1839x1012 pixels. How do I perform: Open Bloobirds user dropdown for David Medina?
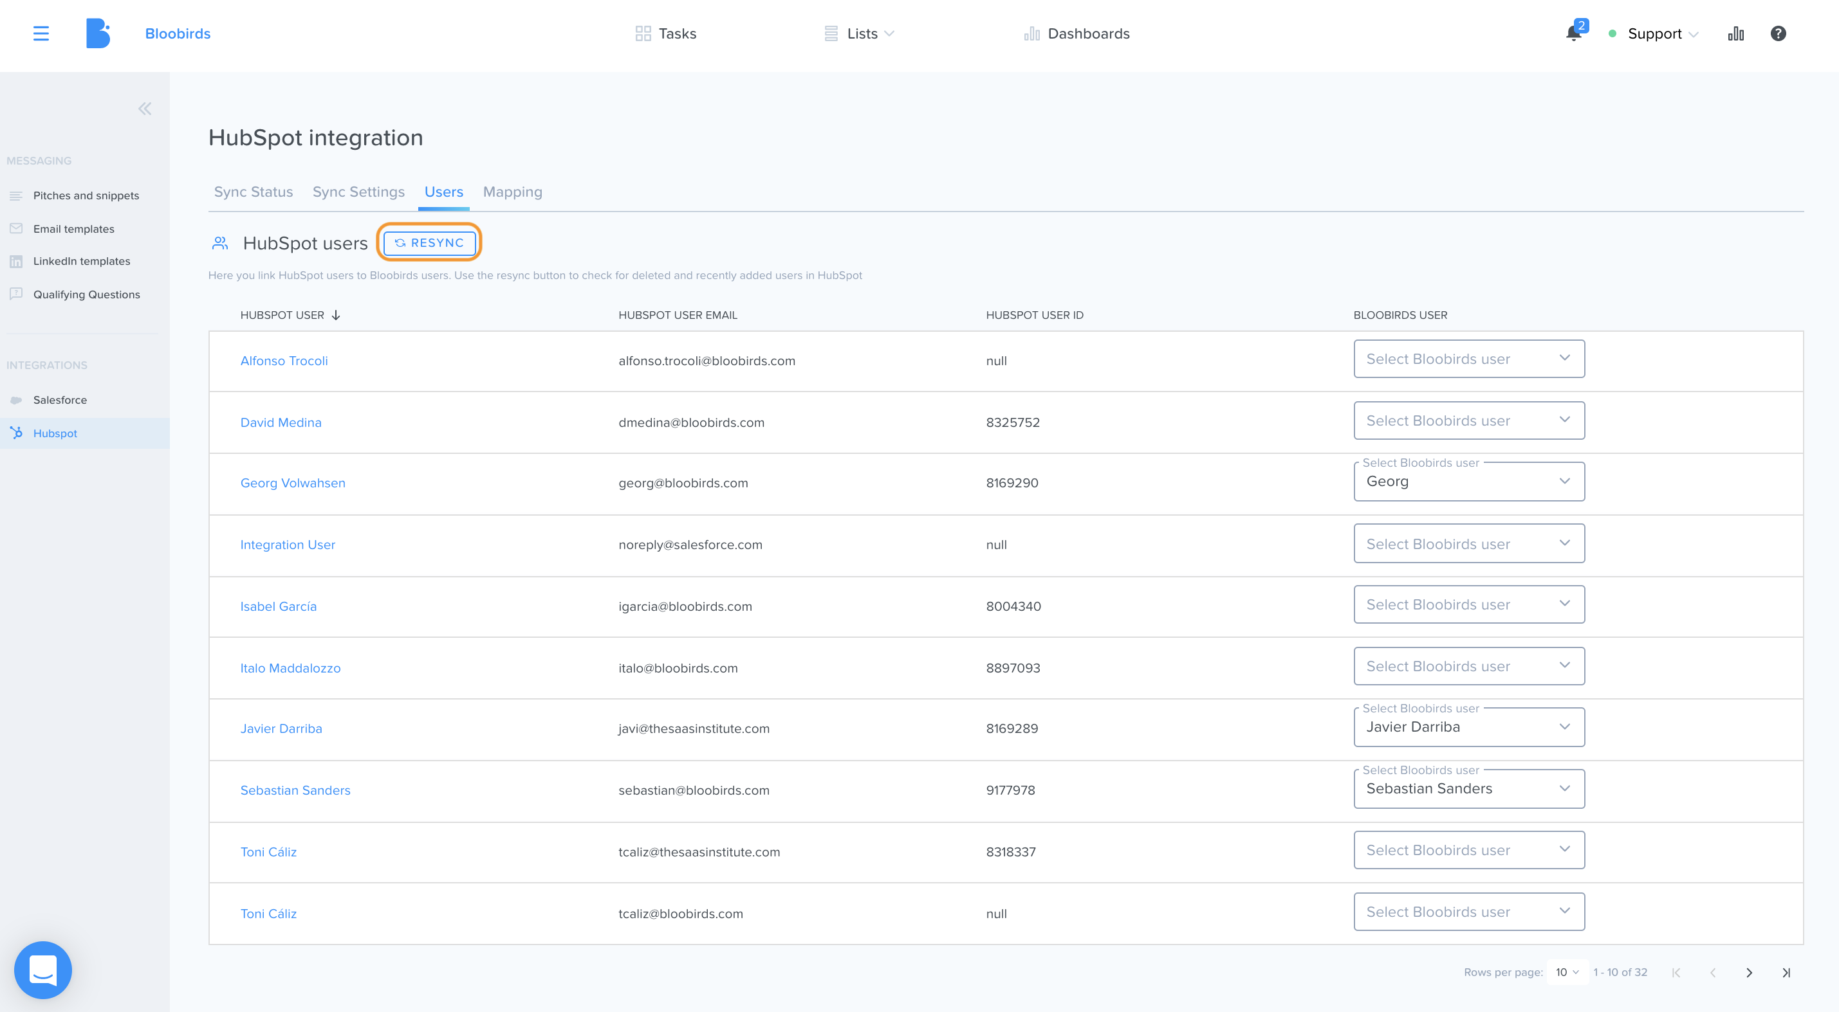[1469, 420]
